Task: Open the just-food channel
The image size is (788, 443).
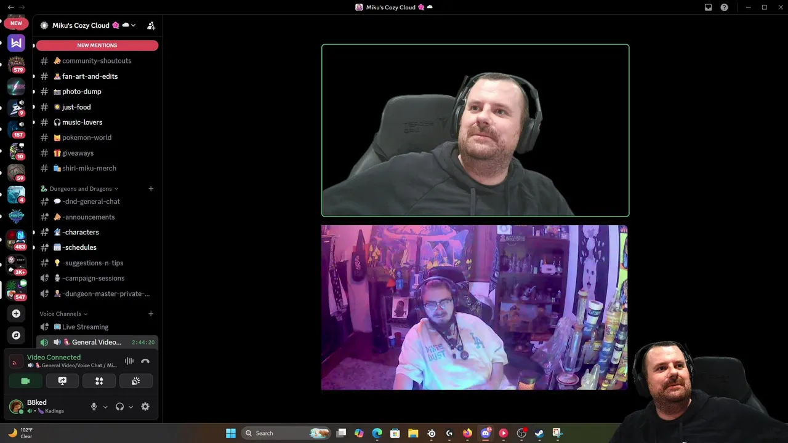Action: (x=97, y=107)
